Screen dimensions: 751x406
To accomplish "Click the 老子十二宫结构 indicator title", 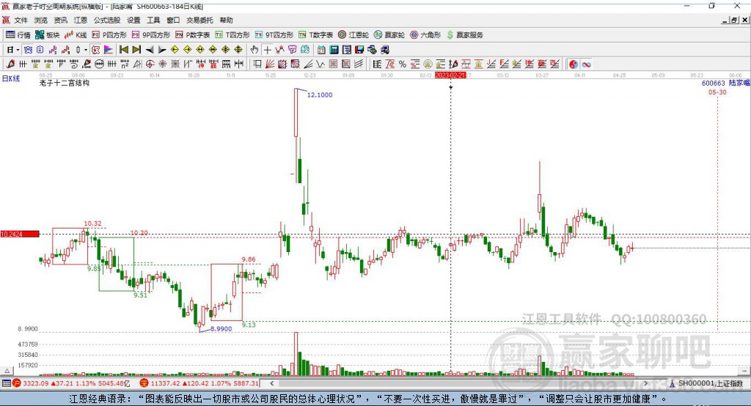I will [65, 83].
